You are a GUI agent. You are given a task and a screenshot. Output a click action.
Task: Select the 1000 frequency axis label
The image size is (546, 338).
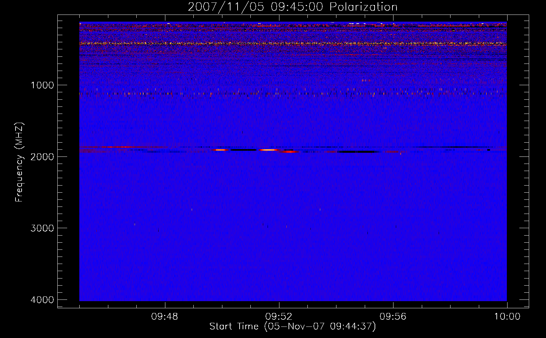coord(42,85)
